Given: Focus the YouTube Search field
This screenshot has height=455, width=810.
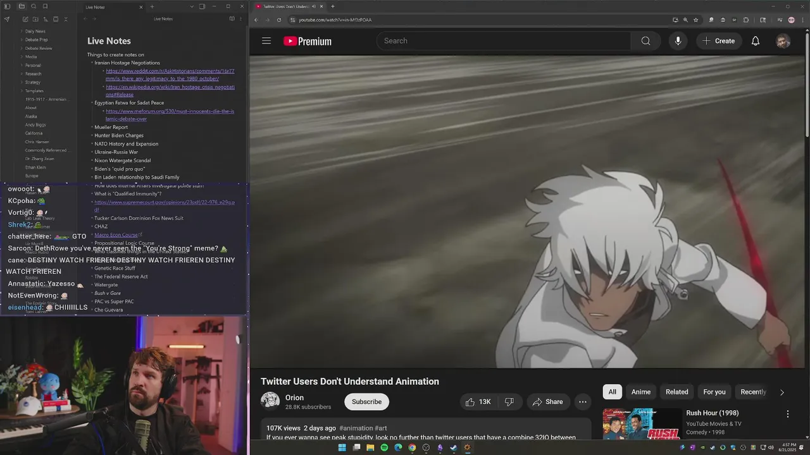Looking at the screenshot, I should (x=504, y=41).
